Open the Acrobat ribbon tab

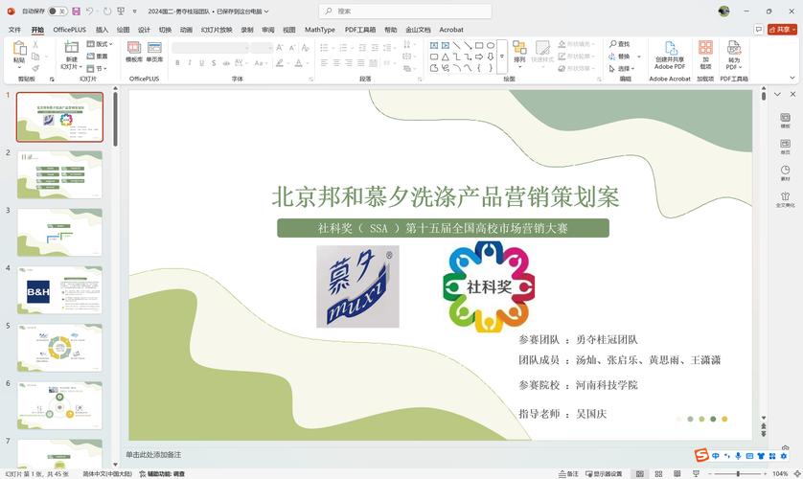451,30
